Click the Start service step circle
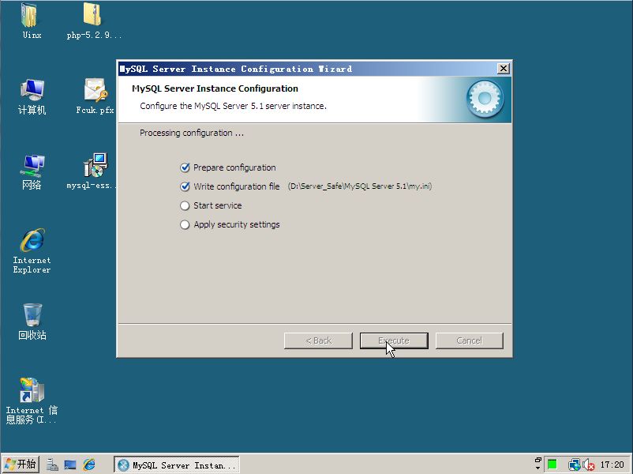Screen dimensions: 633x474 [185, 205]
